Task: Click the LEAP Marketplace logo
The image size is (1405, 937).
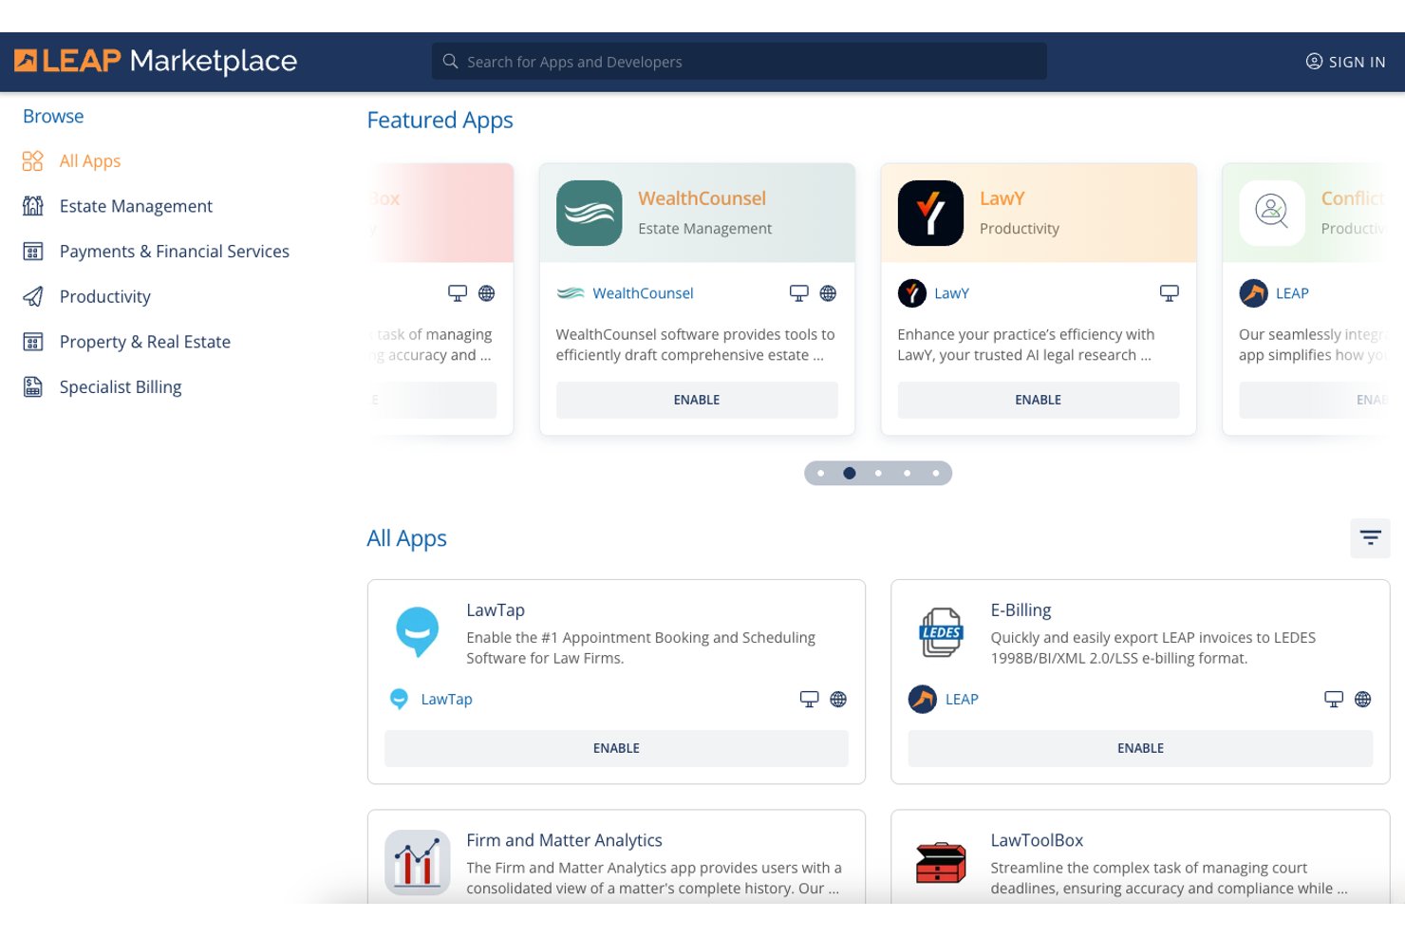Action: coord(156,61)
